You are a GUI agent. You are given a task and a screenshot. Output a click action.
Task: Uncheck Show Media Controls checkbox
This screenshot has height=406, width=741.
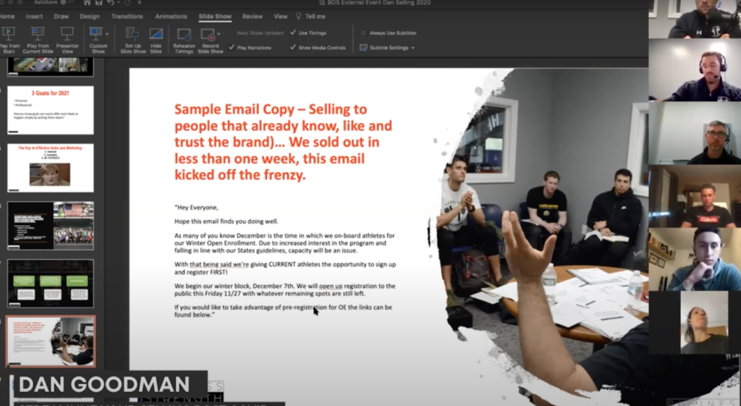(x=293, y=47)
